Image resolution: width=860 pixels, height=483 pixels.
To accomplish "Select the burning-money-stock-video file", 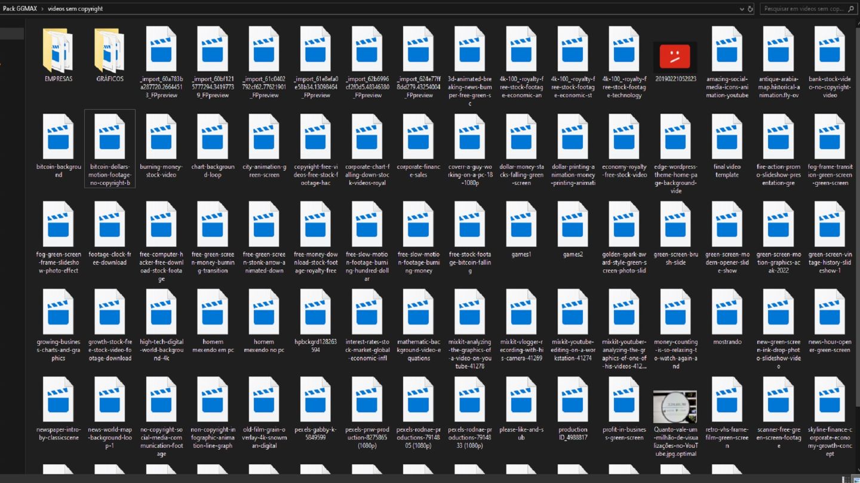I will tap(161, 146).
